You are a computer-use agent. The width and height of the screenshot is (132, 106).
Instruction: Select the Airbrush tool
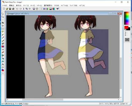tap(3, 58)
